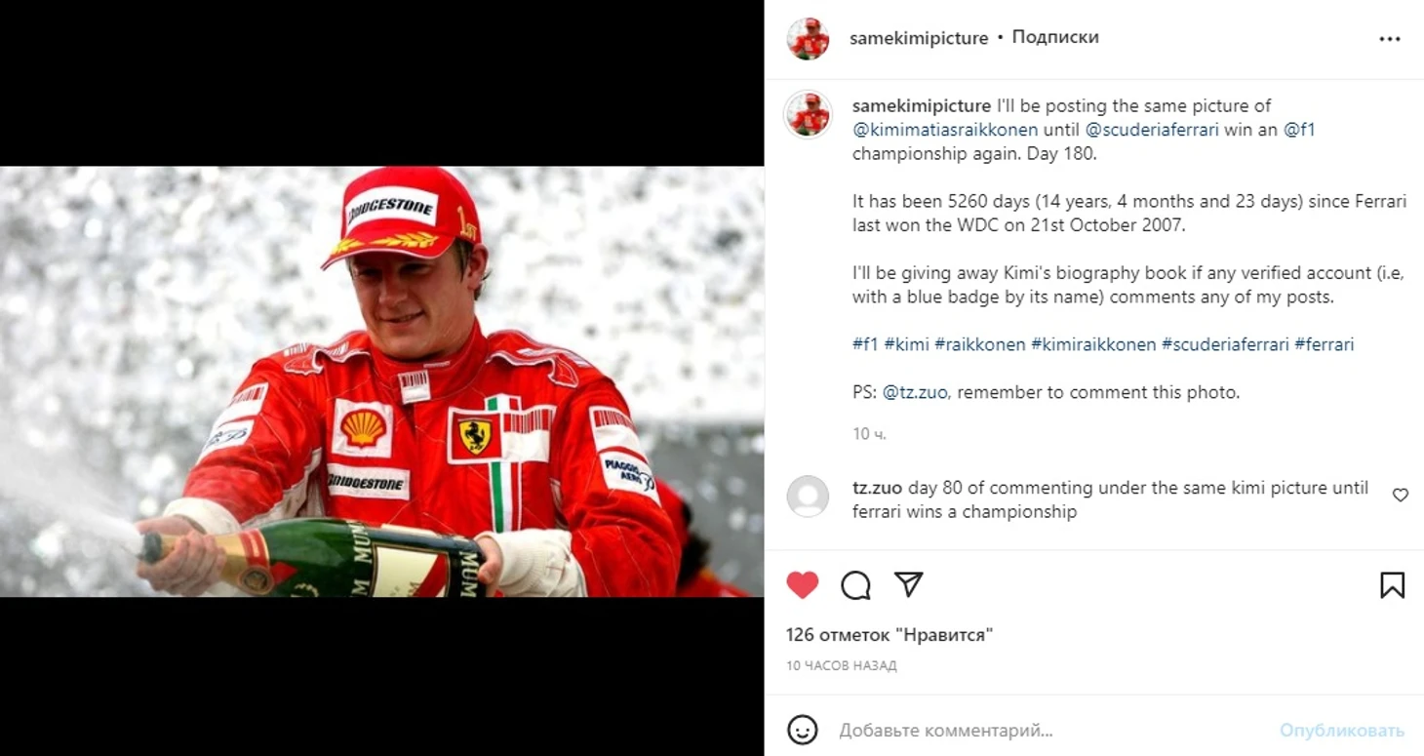Open tz.zuo's commenter avatar
Screen dimensions: 1424x756
[808, 497]
